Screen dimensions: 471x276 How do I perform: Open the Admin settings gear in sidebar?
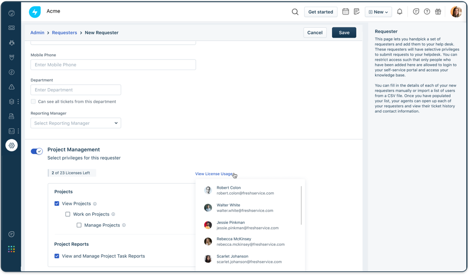(11, 145)
